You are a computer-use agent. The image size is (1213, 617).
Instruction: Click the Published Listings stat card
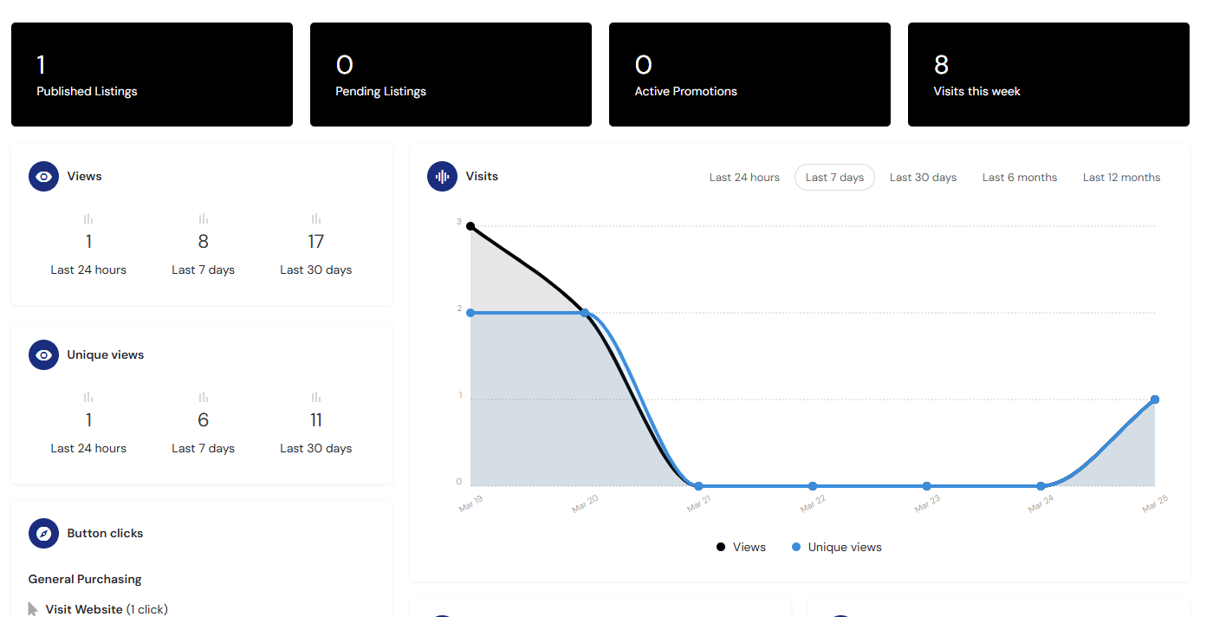152,75
